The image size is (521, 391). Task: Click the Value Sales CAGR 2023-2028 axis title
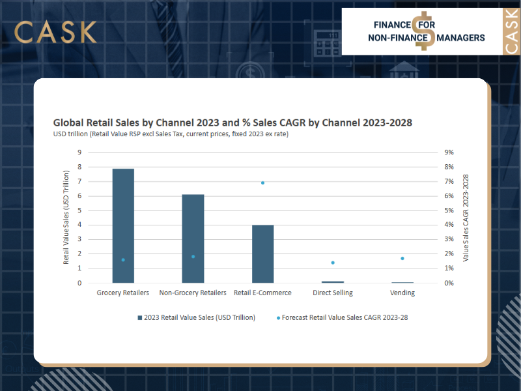[x=466, y=218]
